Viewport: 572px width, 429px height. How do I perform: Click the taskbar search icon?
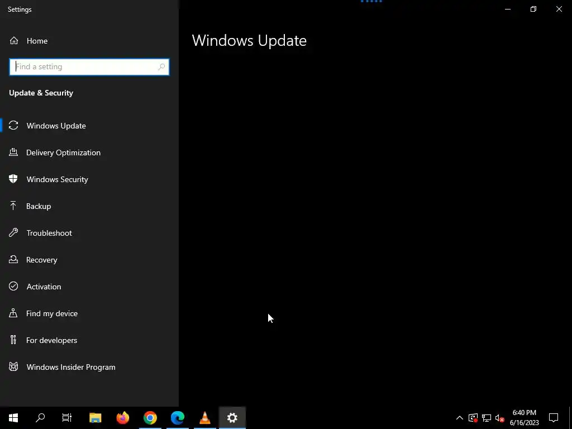tap(40, 418)
